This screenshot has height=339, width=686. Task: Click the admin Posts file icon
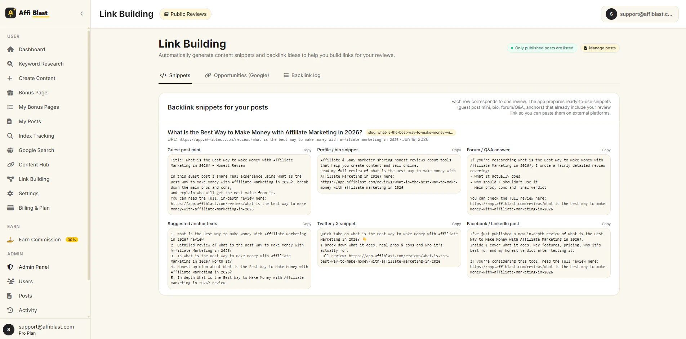(10, 296)
